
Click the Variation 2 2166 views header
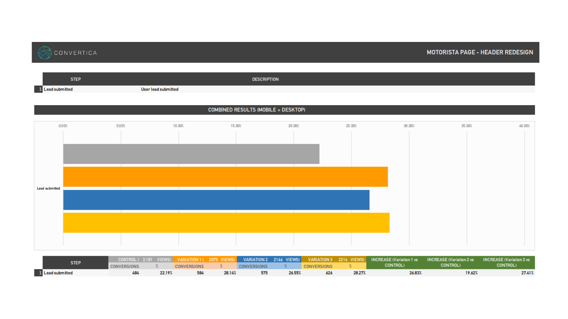coord(270,260)
